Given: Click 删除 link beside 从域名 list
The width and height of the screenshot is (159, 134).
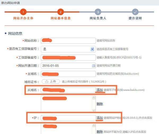Looking at the screenshot, I should 100,104.
